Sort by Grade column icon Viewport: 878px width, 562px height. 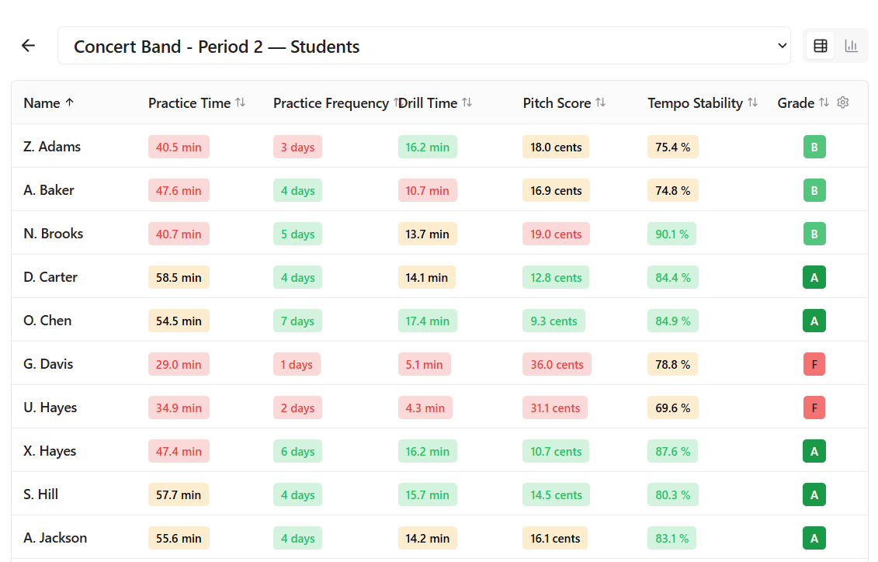pos(824,102)
